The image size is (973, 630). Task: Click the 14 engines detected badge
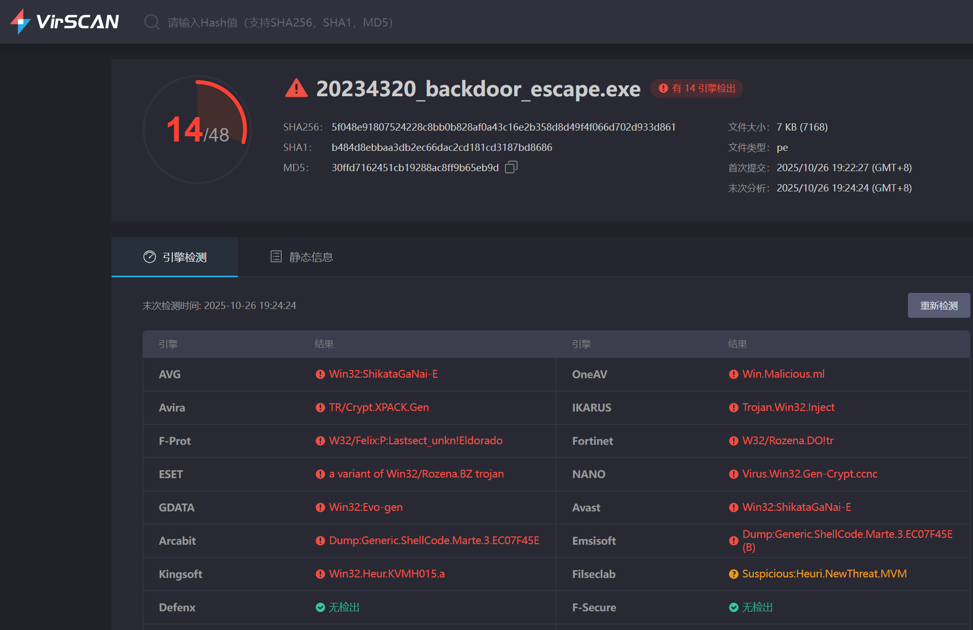pyautogui.click(x=697, y=88)
